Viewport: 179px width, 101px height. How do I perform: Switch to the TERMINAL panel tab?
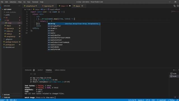(x=49, y=70)
